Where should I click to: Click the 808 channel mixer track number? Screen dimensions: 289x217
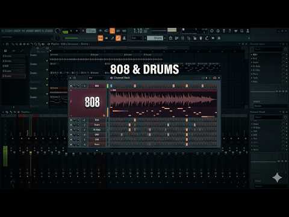pyautogui.click(x=84, y=86)
